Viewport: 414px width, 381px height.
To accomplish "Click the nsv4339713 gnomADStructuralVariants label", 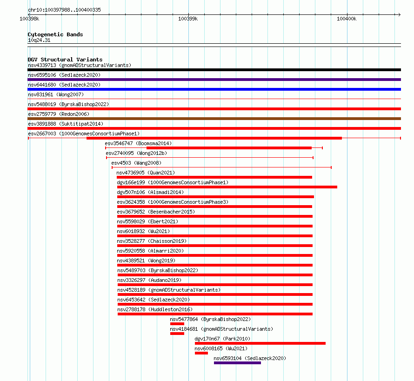I will click(x=80, y=65).
